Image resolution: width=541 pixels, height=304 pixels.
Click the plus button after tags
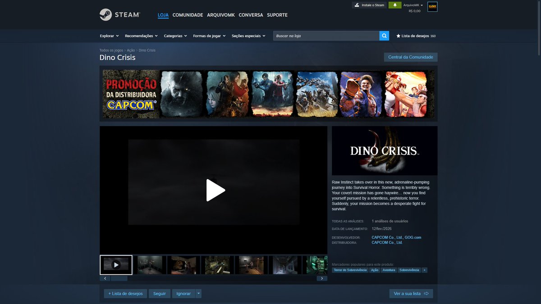point(424,270)
